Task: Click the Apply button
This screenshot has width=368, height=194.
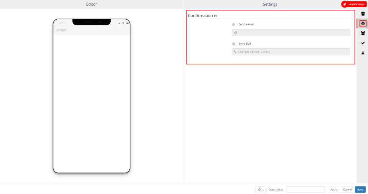Action: [x=334, y=190]
